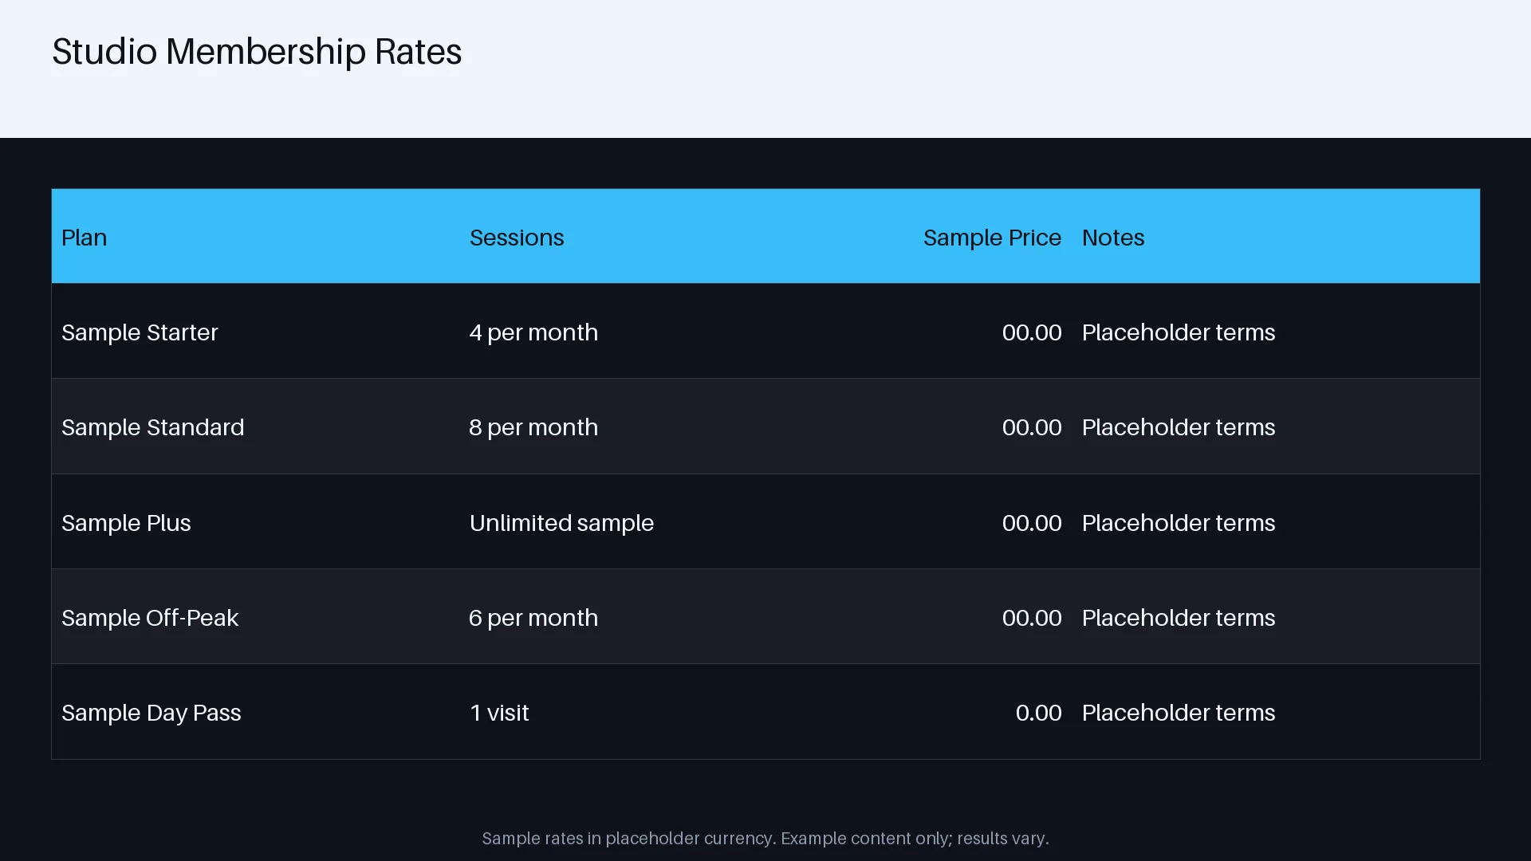Select the Unlimited sample sessions cell
1531x861 pixels.
click(x=561, y=523)
